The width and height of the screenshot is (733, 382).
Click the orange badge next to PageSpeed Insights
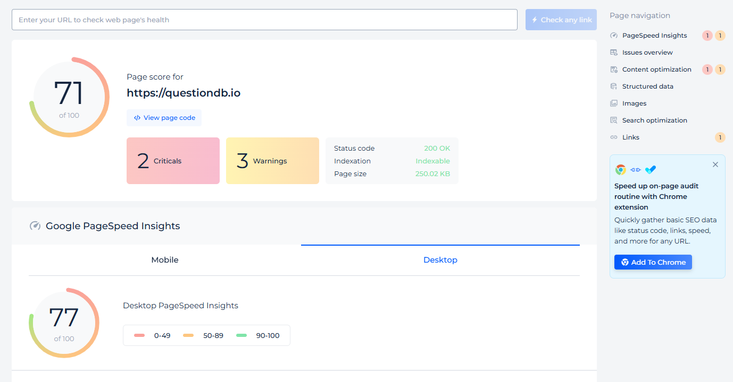(720, 36)
